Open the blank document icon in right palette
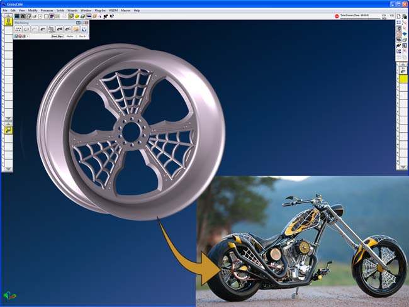Viewport: 409px width, 307px height. coord(398,16)
